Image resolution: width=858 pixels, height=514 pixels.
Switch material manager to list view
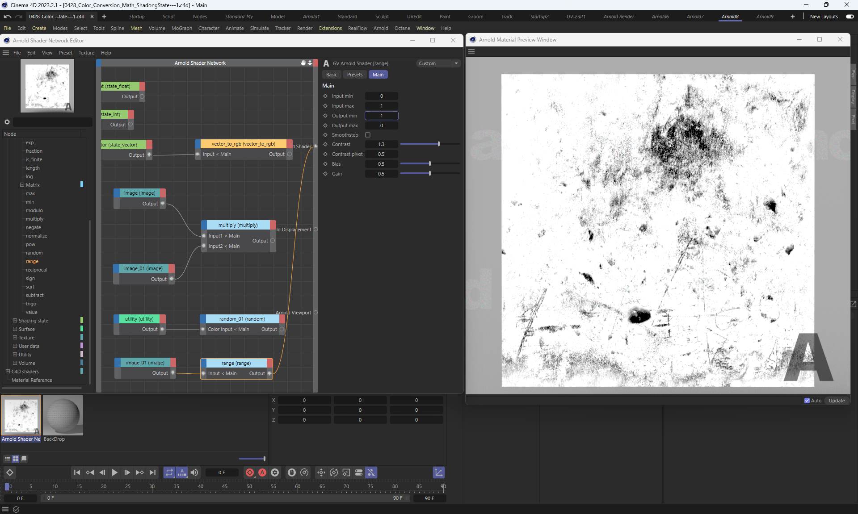pos(7,459)
